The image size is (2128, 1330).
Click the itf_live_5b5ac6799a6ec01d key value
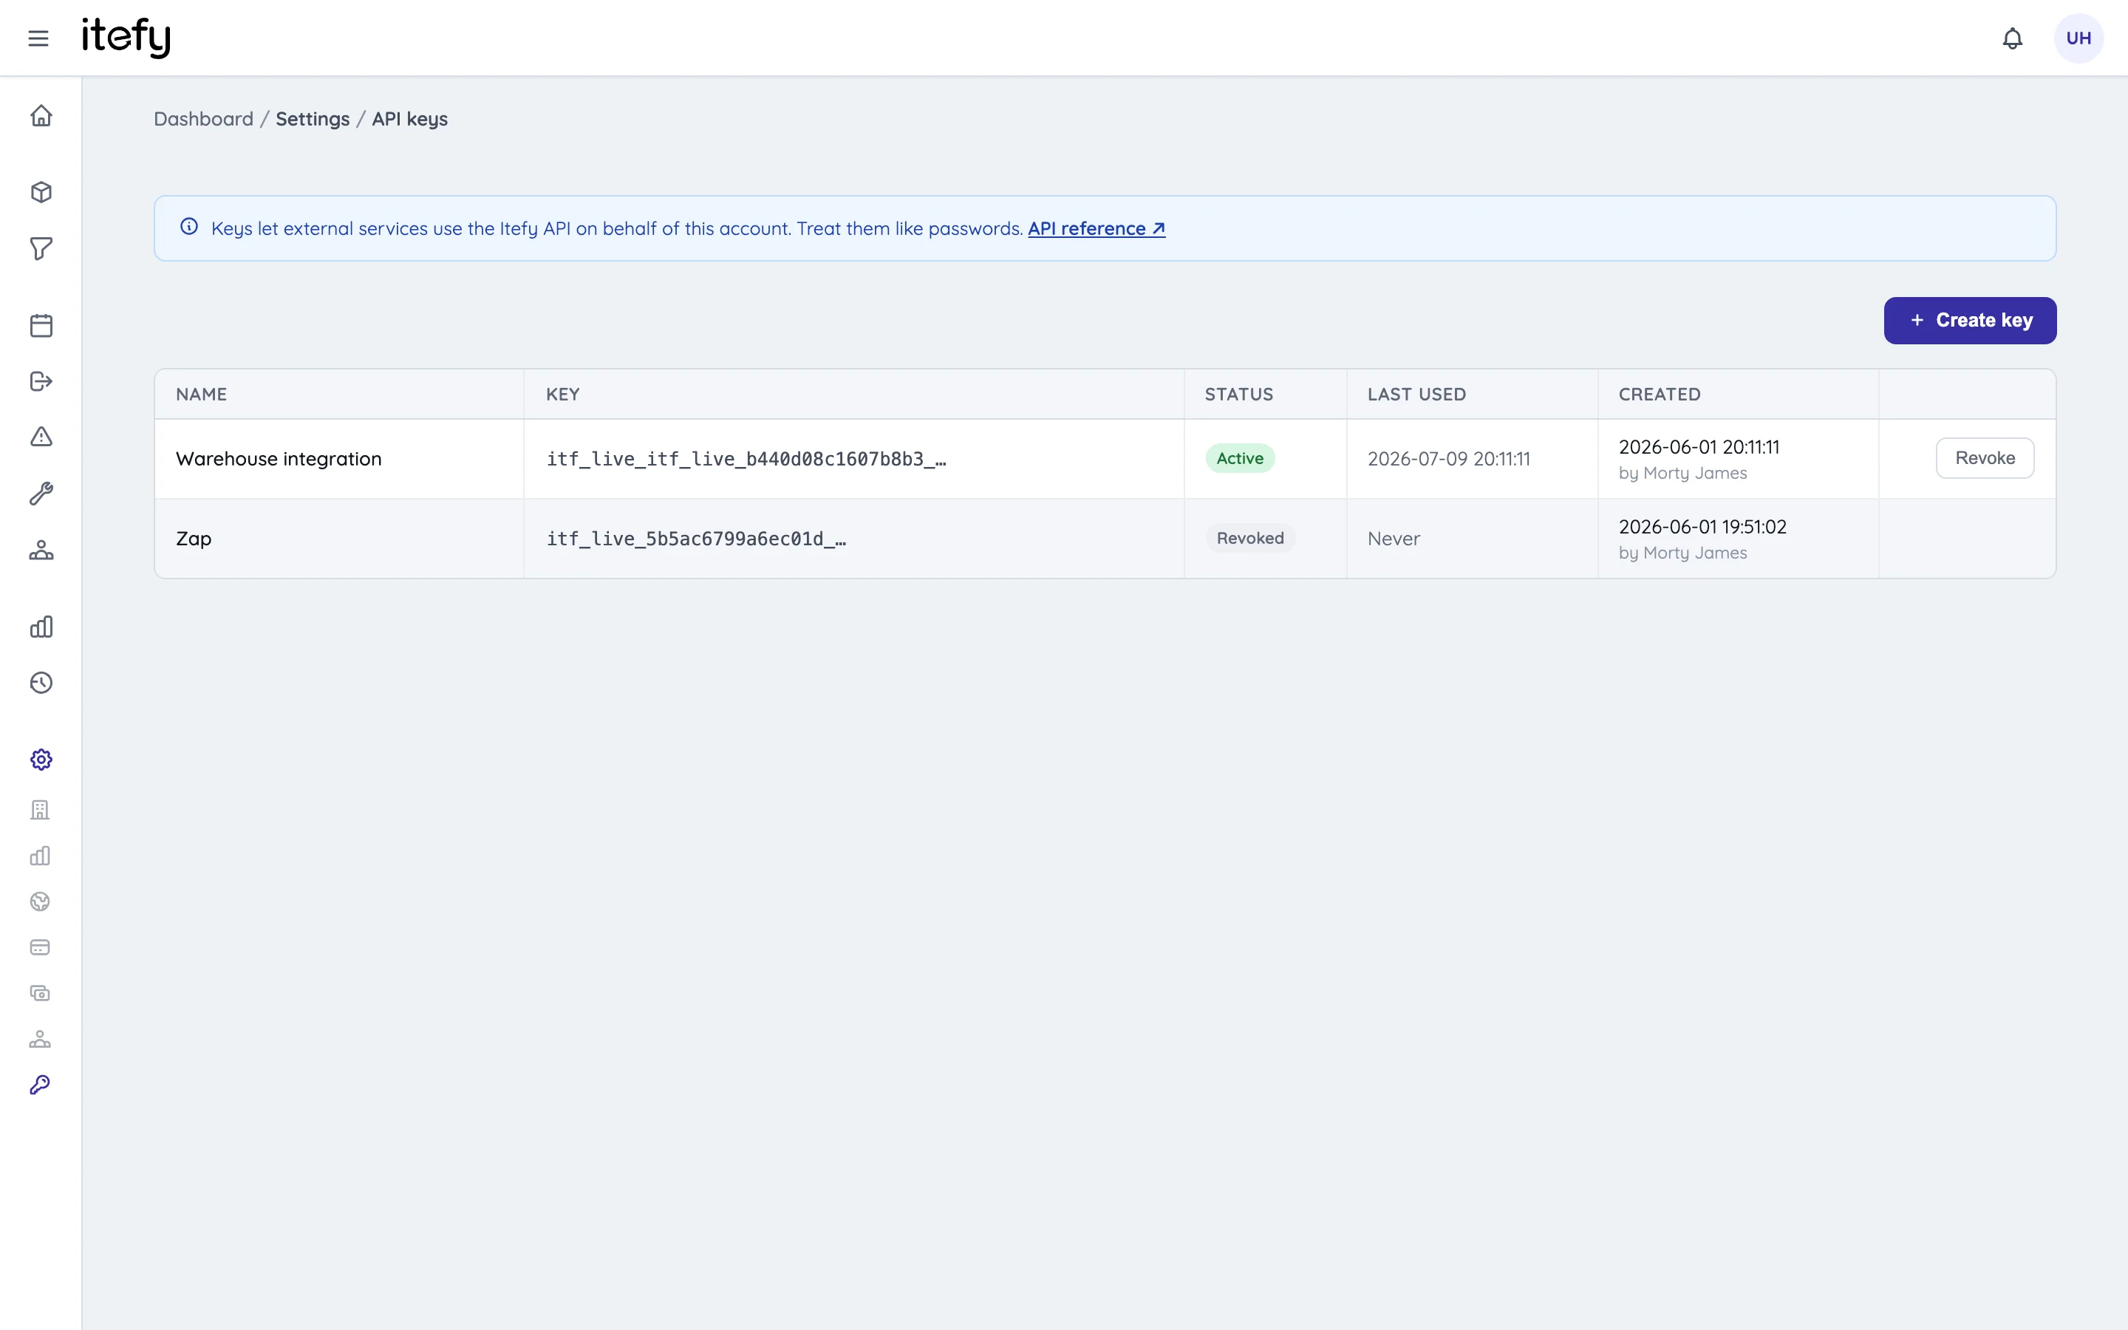[x=695, y=539]
